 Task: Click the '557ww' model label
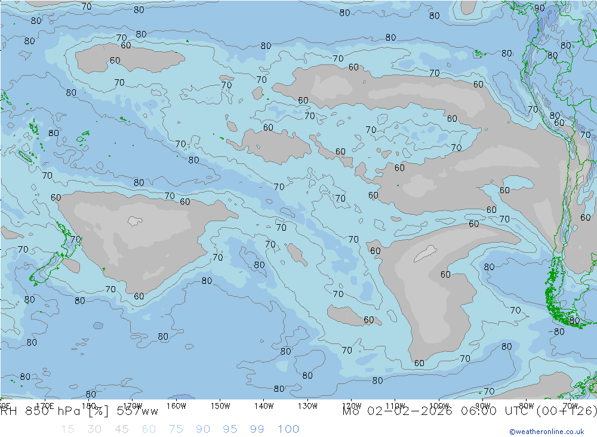137,411
